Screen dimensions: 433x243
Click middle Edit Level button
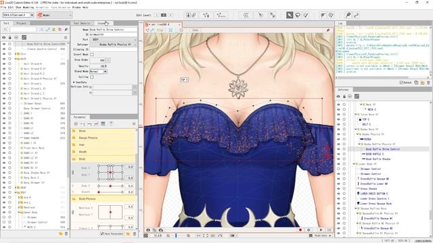[x=164, y=15]
